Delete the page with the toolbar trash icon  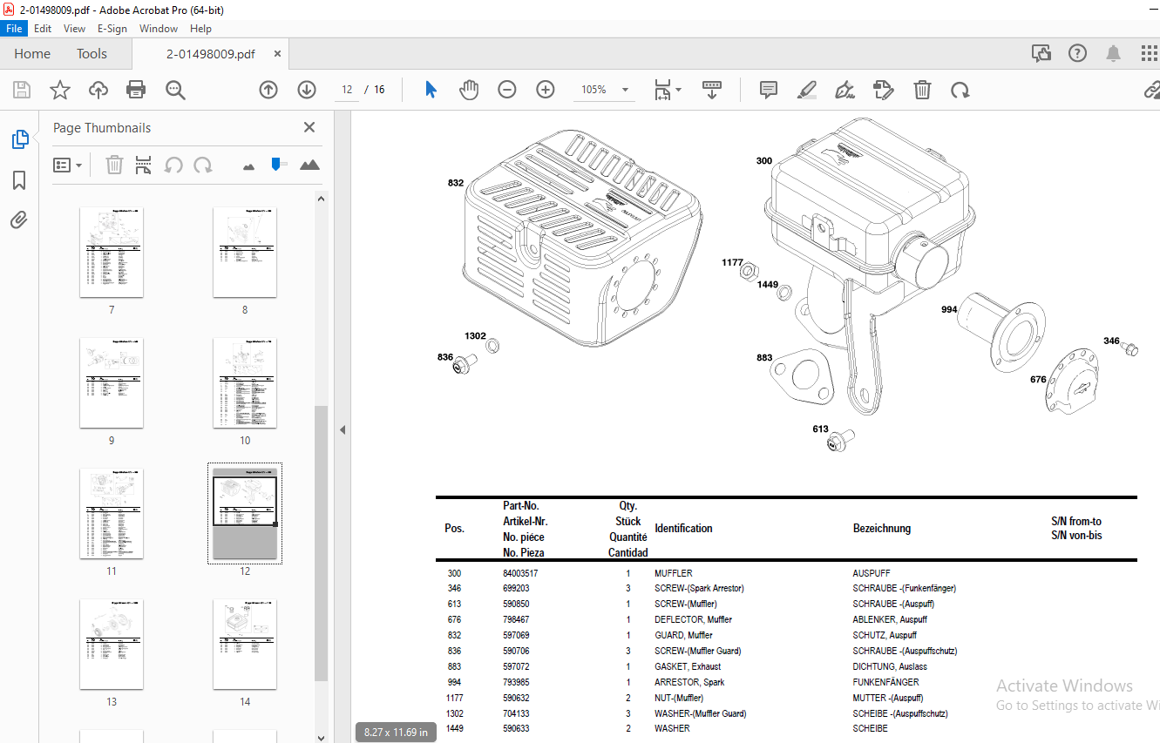[x=922, y=90]
